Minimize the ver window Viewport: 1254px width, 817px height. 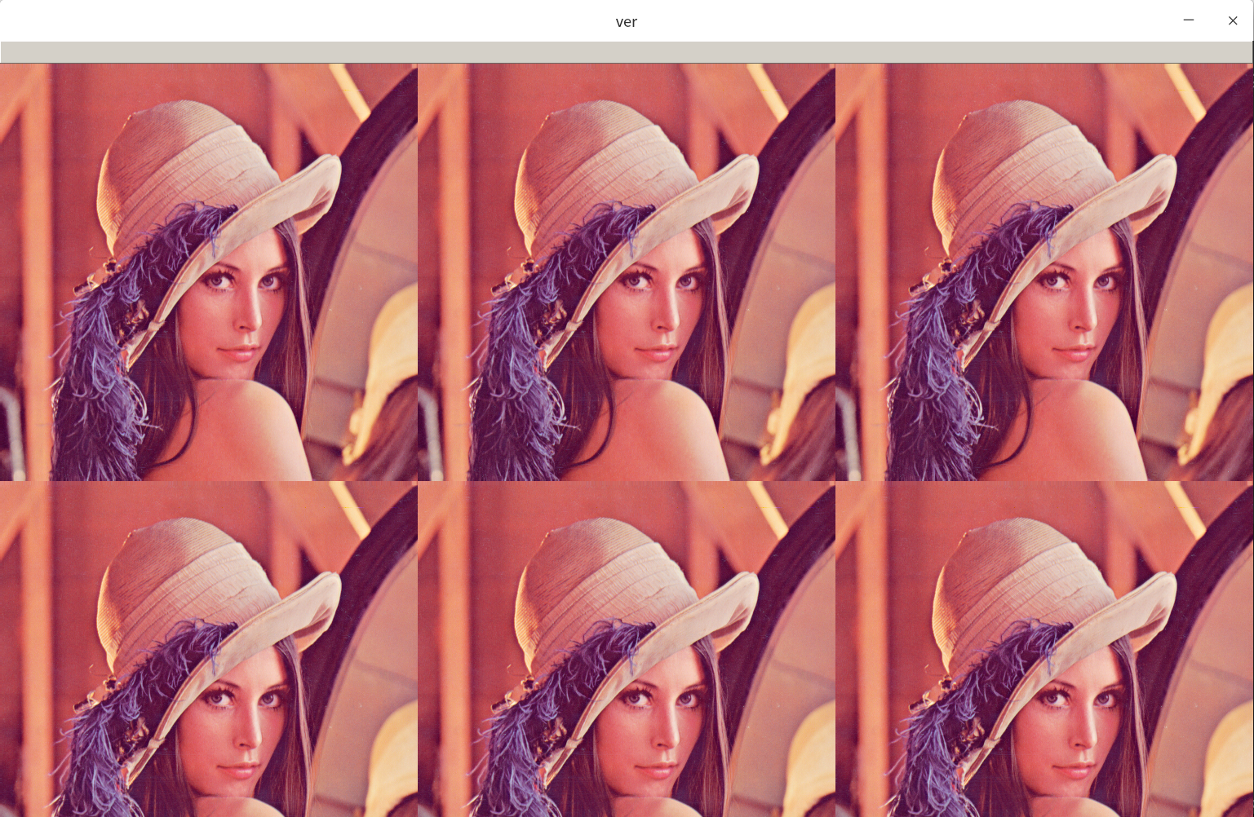(x=1188, y=20)
